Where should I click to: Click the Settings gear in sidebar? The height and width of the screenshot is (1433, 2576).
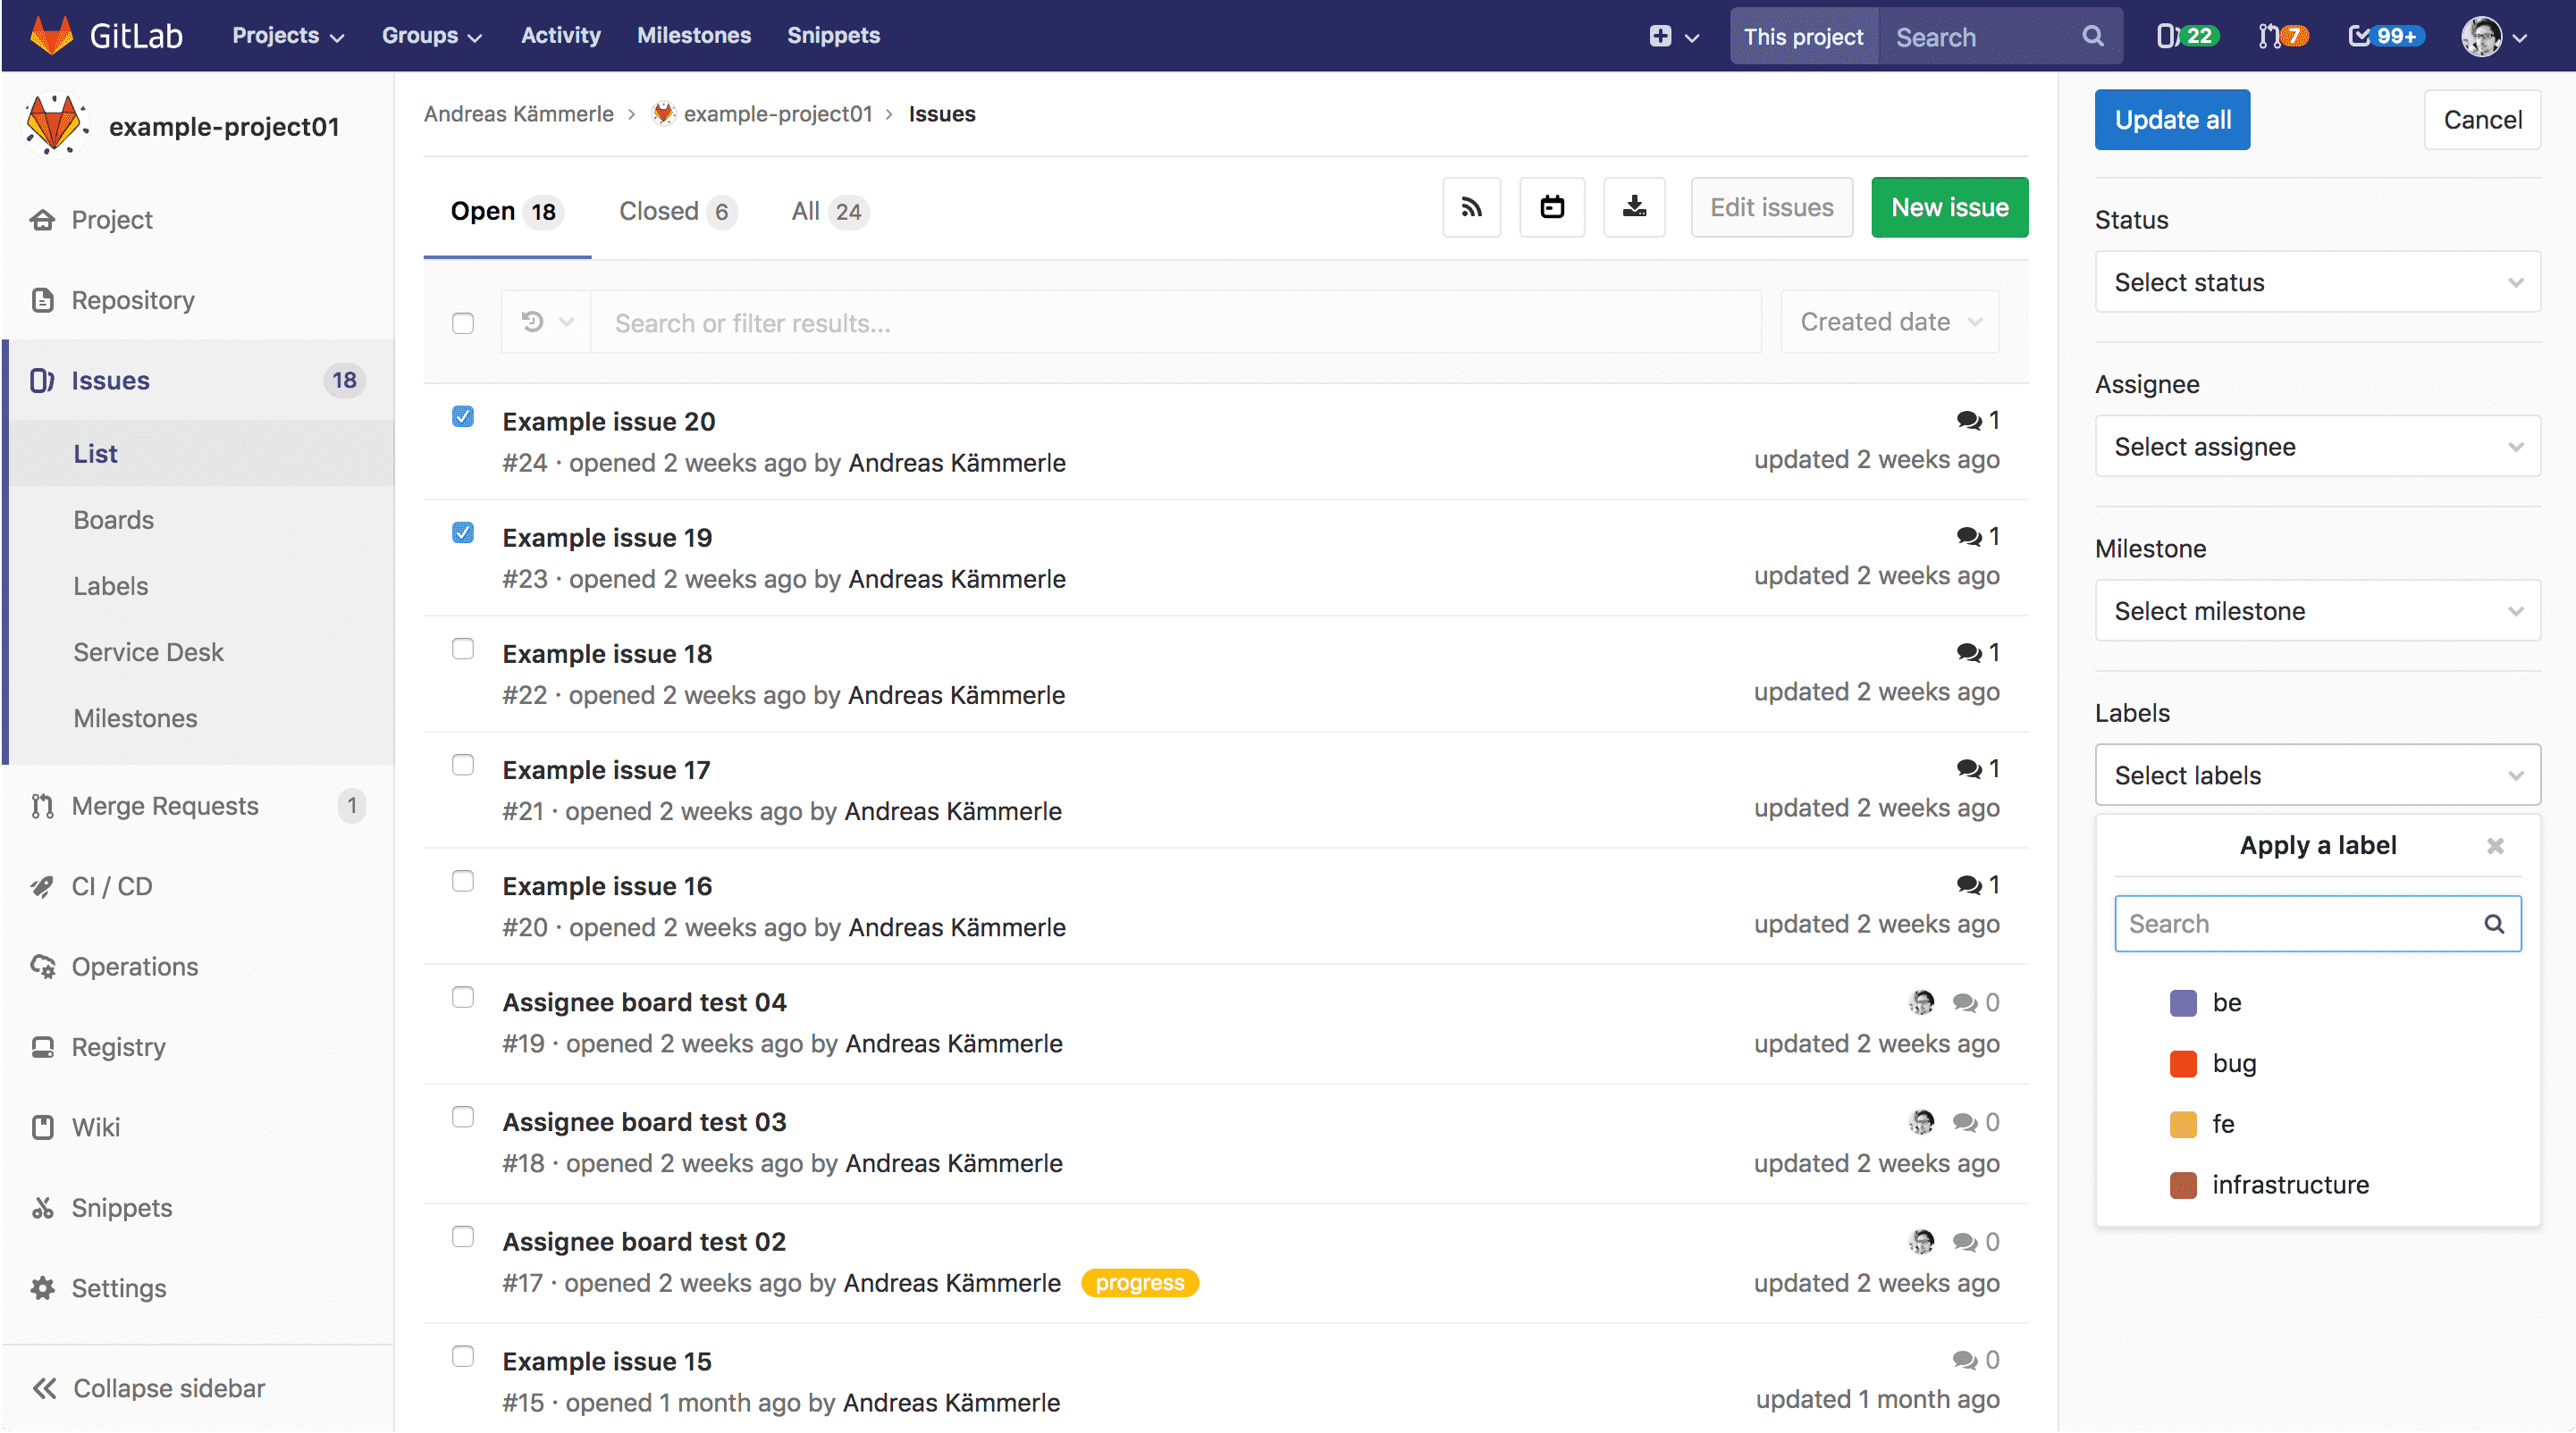point(43,1287)
